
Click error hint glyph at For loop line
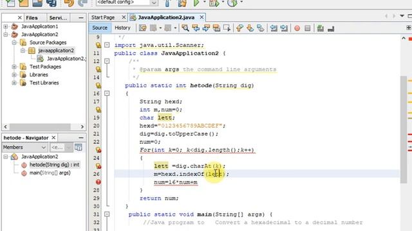pyautogui.click(x=98, y=150)
